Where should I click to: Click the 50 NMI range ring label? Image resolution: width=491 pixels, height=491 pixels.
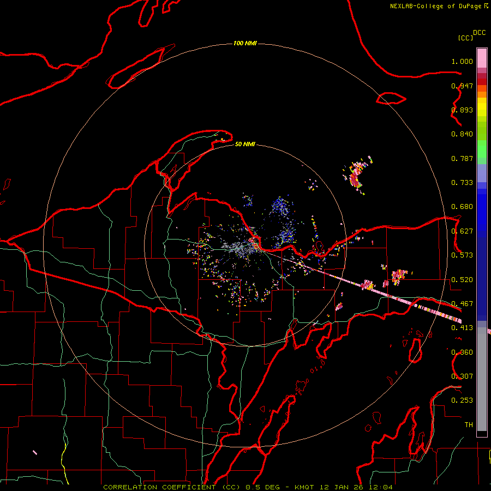pyautogui.click(x=245, y=144)
